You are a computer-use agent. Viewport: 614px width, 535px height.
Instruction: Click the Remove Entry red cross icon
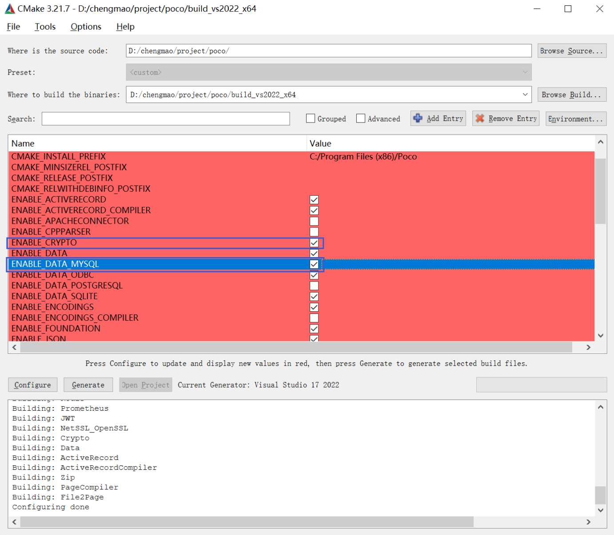(x=480, y=118)
